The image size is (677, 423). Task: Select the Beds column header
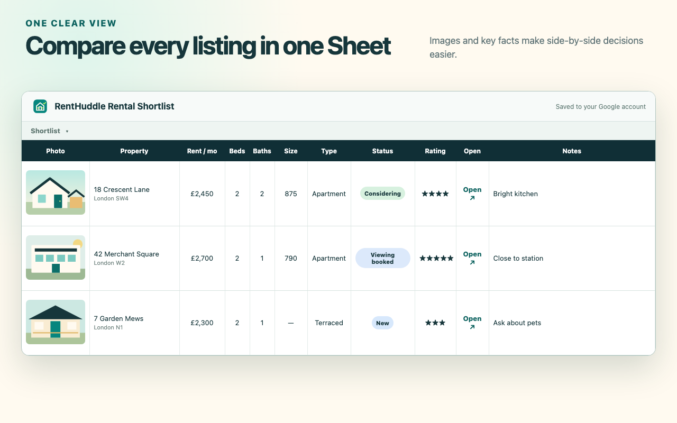[237, 151]
